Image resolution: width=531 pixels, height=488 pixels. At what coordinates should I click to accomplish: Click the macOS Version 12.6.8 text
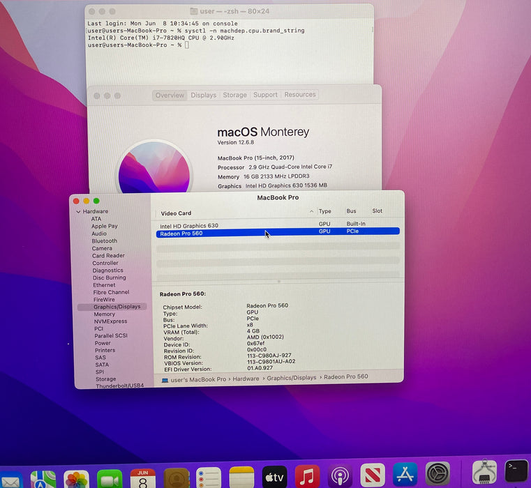click(x=236, y=142)
